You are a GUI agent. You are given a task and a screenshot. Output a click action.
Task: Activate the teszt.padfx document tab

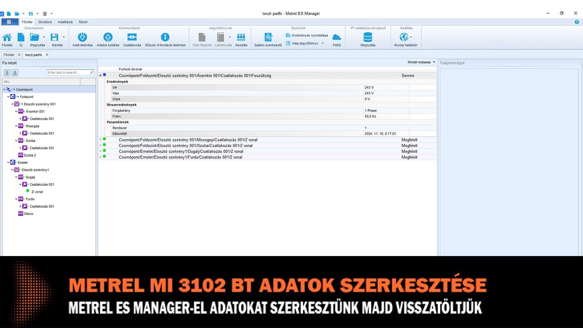tap(34, 55)
